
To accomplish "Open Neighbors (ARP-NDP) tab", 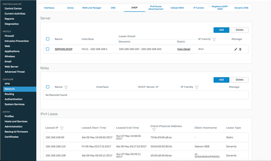I will click(220, 8).
